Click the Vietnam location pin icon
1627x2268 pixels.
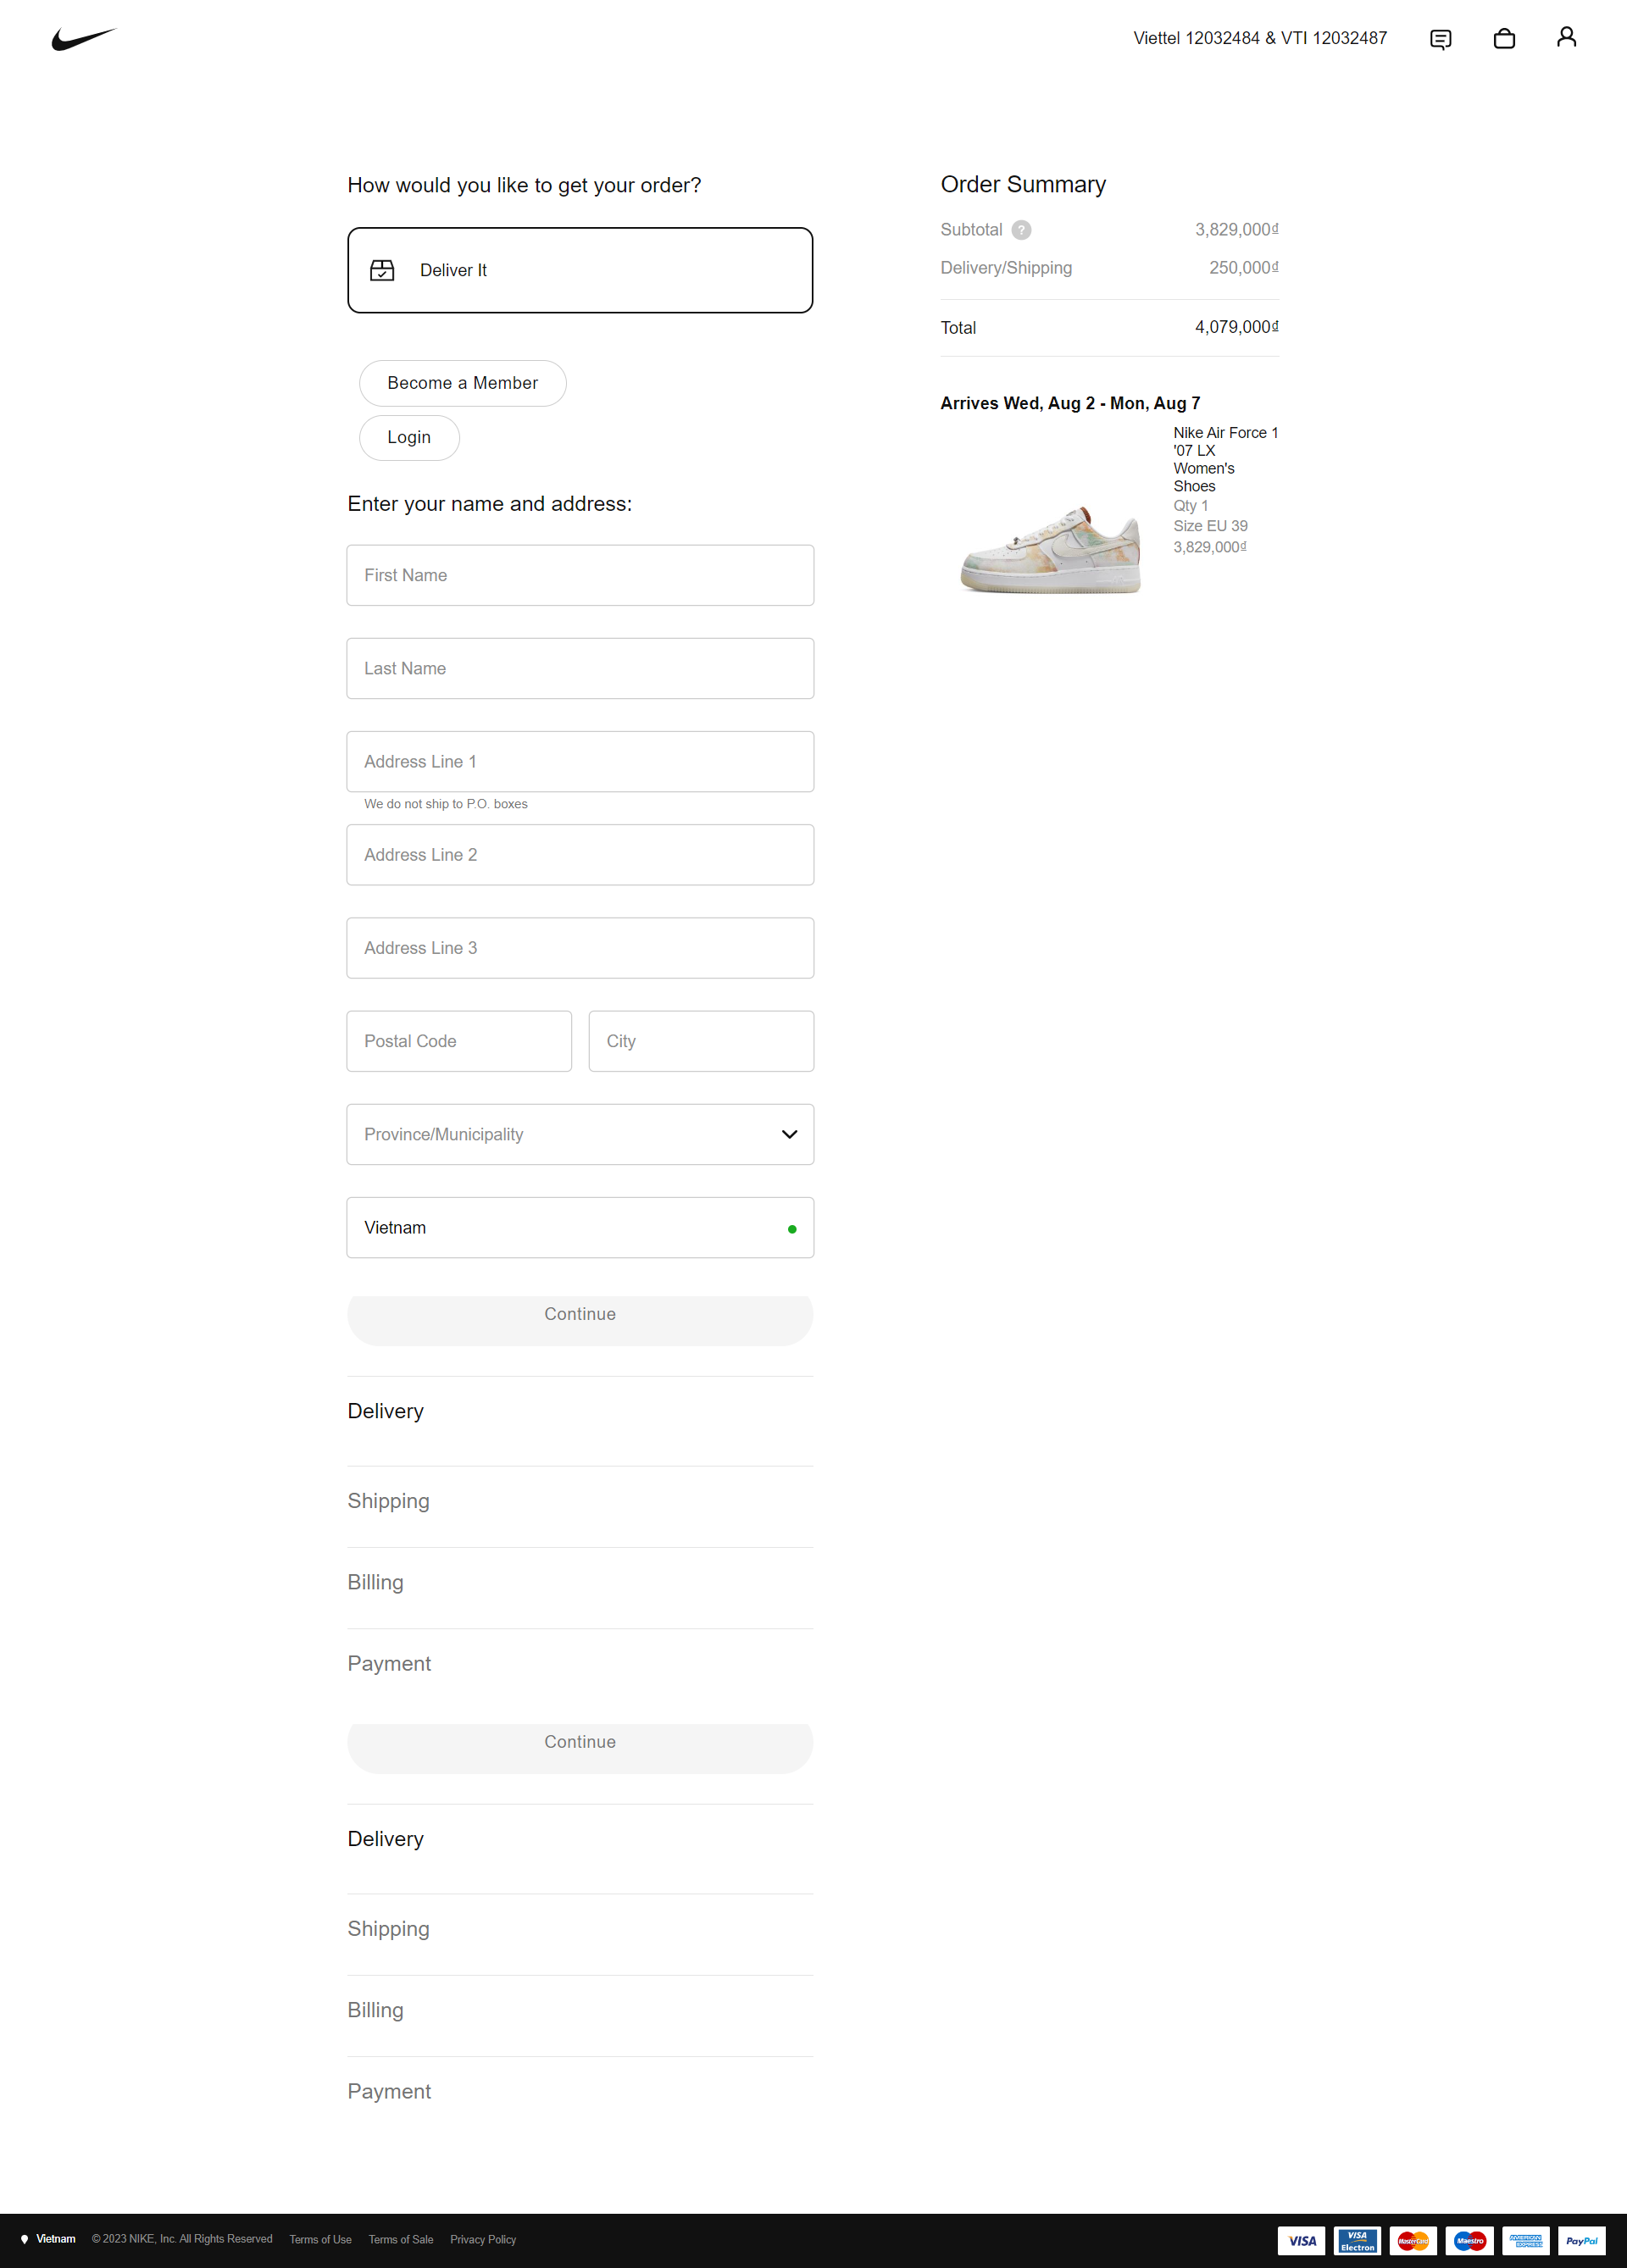25,2239
